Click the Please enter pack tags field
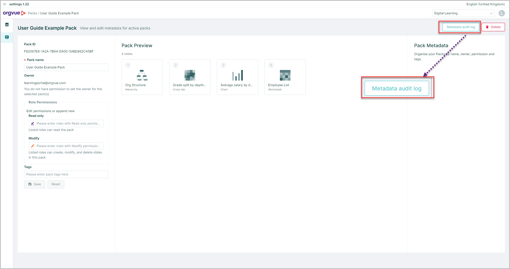Screen dimensions: 510x269 [66, 174]
